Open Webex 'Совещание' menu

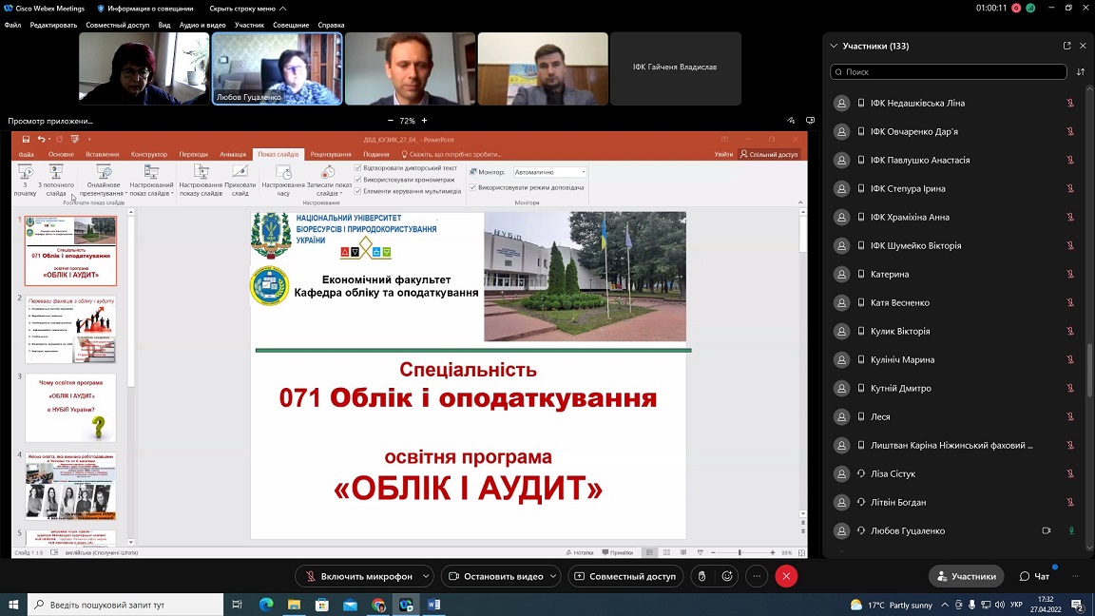291,25
